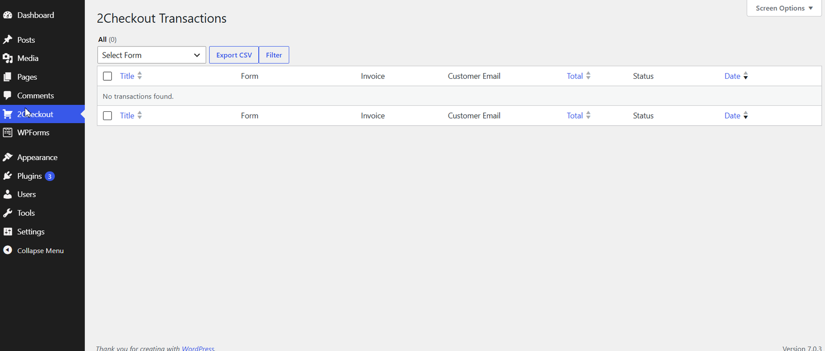
Task: Click the Plugins update count badge
Action: point(49,176)
